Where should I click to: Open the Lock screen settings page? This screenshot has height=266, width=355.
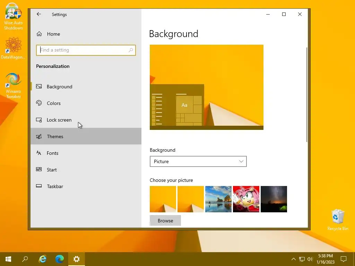pos(86,120)
